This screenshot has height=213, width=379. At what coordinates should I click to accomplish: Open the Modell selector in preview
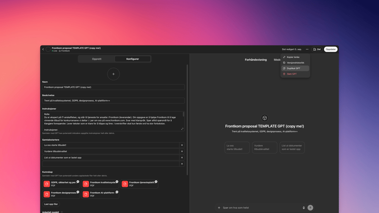click(277, 60)
